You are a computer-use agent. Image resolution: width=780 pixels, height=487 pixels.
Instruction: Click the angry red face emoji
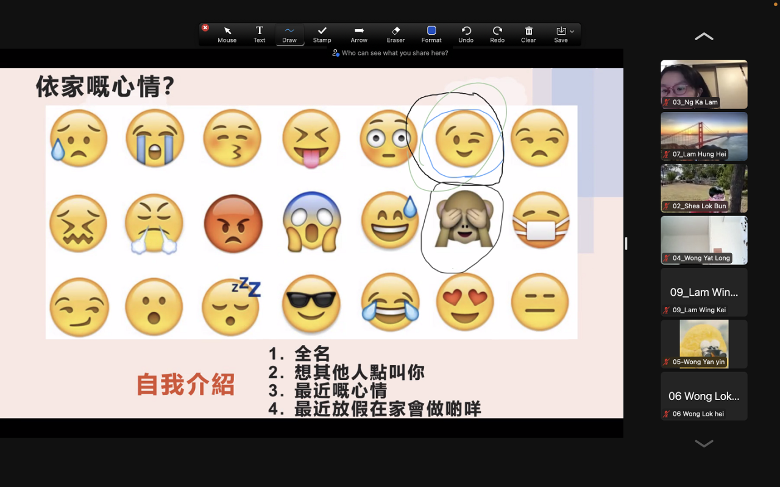click(233, 224)
